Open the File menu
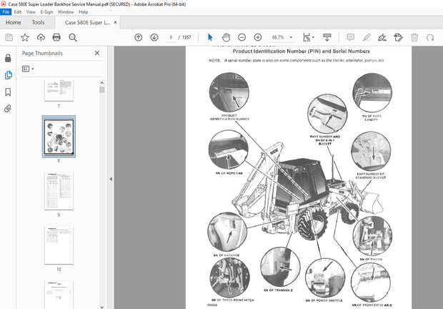 pos(6,12)
